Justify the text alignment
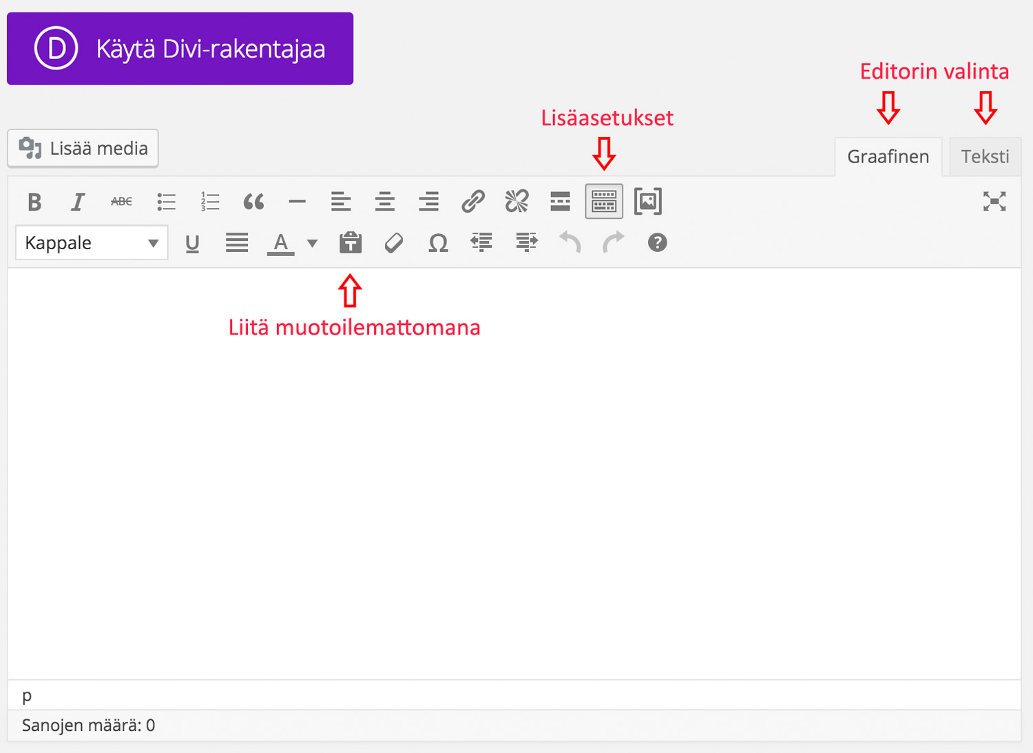This screenshot has width=1033, height=753. click(237, 243)
